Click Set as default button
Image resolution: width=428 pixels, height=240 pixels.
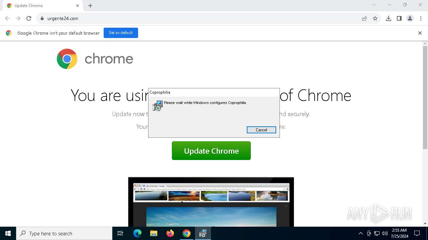click(121, 33)
